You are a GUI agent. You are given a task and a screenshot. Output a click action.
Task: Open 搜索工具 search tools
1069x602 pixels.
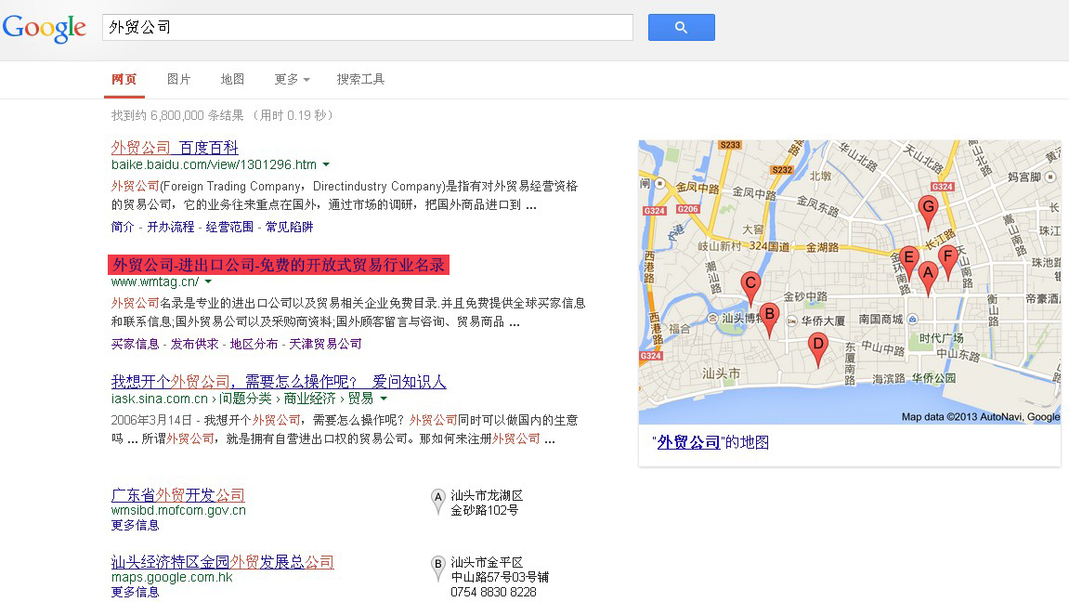360,80
